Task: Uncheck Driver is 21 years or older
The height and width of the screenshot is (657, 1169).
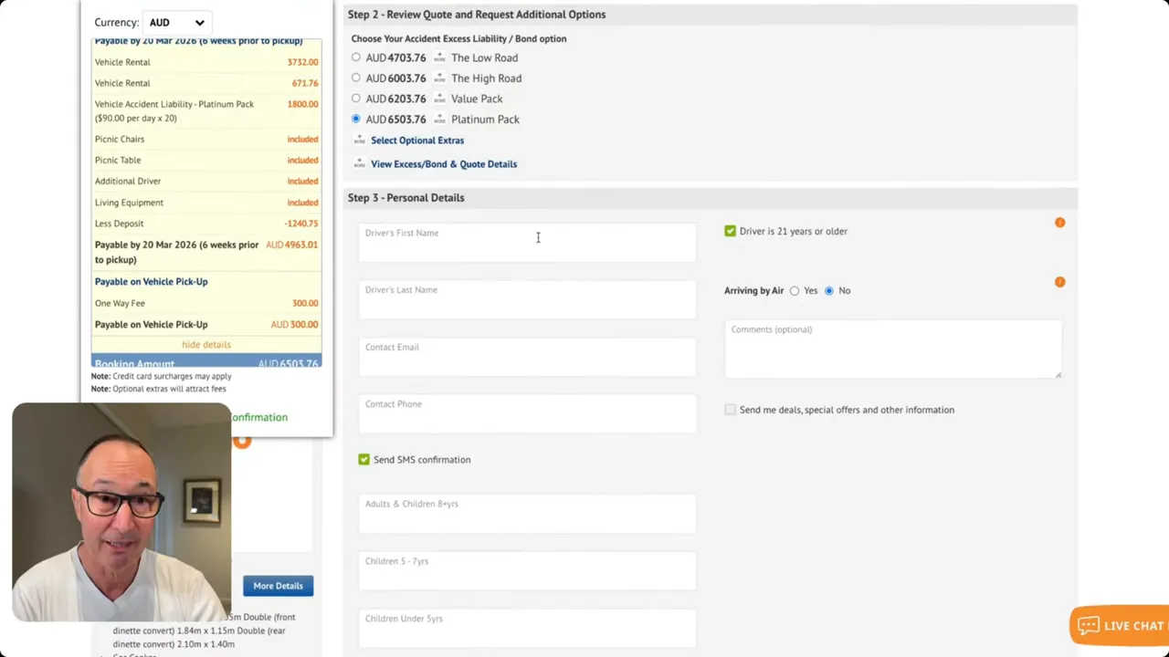Action: point(730,231)
